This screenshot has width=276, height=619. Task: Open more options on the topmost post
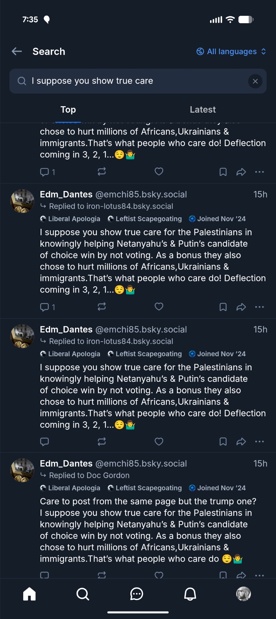coord(259,172)
